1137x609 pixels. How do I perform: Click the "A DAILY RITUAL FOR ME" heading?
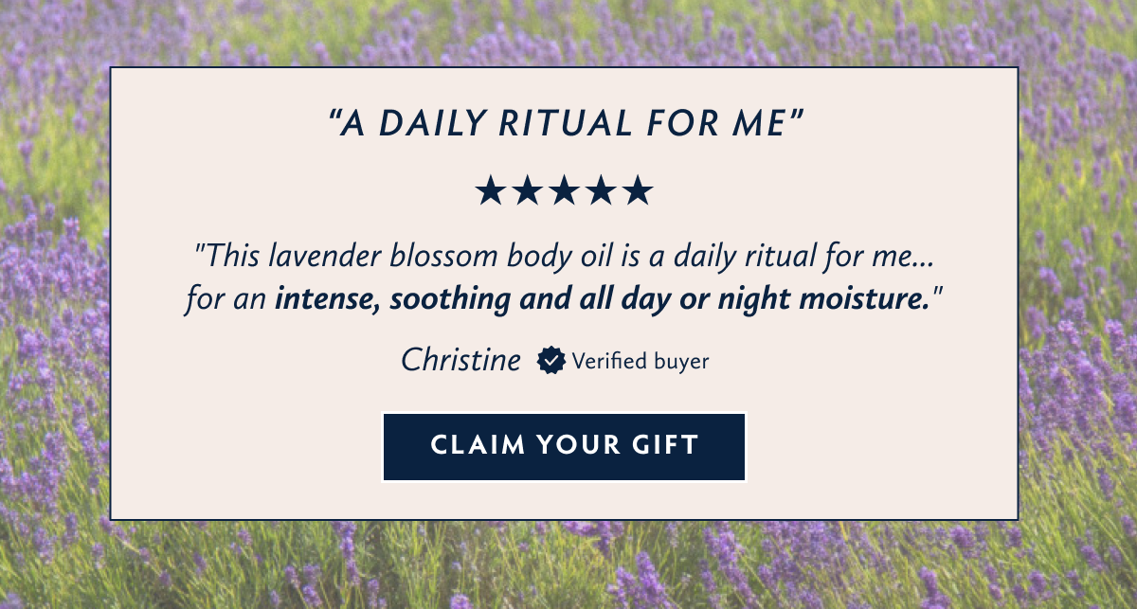pos(566,123)
